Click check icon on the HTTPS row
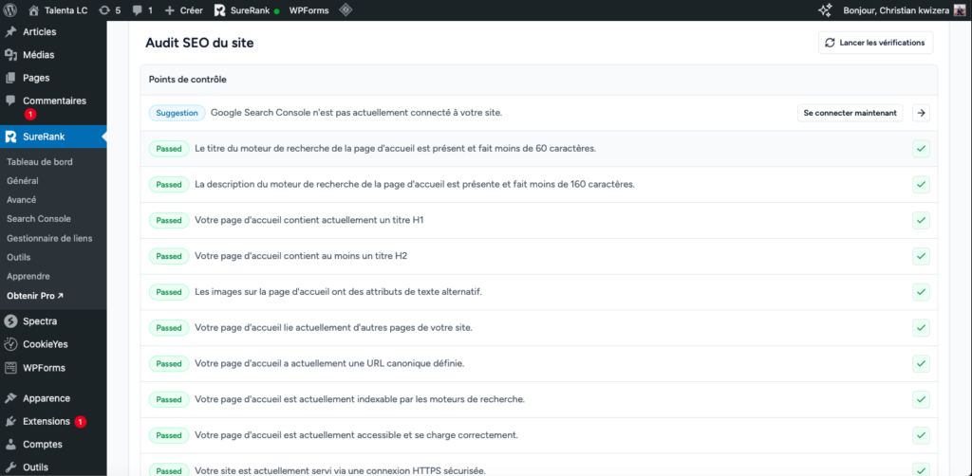The width and height of the screenshot is (972, 476). [921, 469]
